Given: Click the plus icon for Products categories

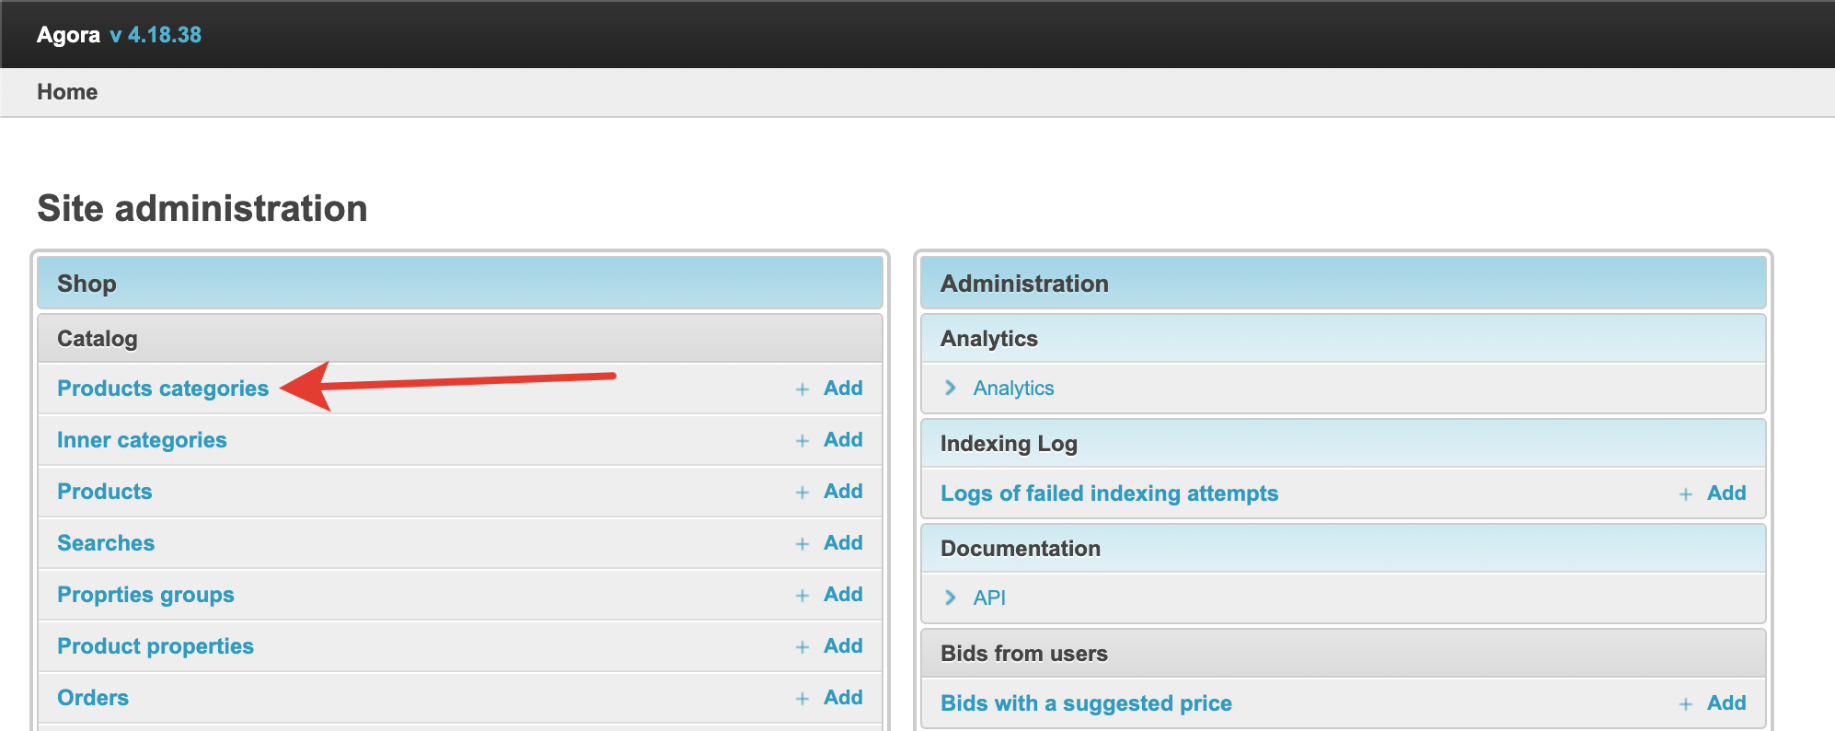Looking at the screenshot, I should (x=802, y=389).
